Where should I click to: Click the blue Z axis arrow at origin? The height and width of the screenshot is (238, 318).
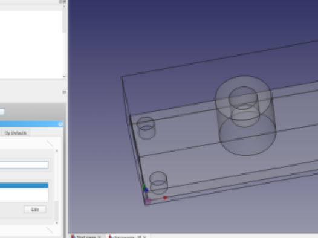point(146,190)
